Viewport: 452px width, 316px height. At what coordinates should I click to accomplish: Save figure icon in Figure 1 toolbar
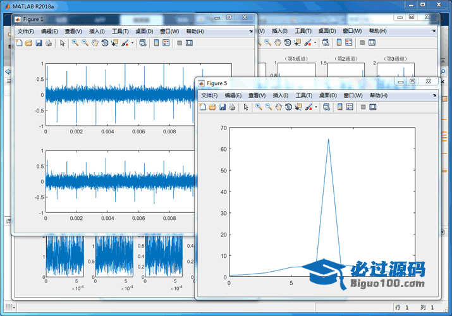coord(39,43)
